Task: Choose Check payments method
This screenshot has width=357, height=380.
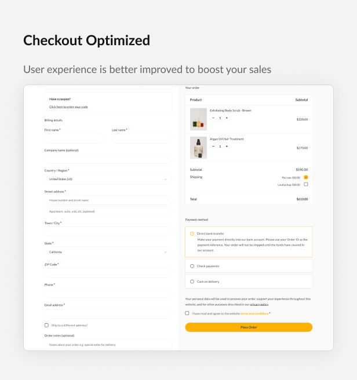Action: click(192, 266)
